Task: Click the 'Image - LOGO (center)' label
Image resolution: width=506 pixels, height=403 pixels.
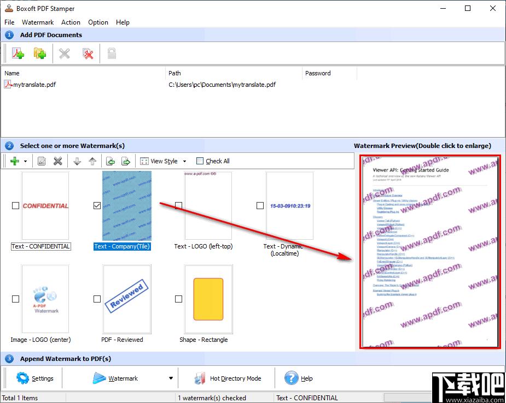Action: (40, 340)
